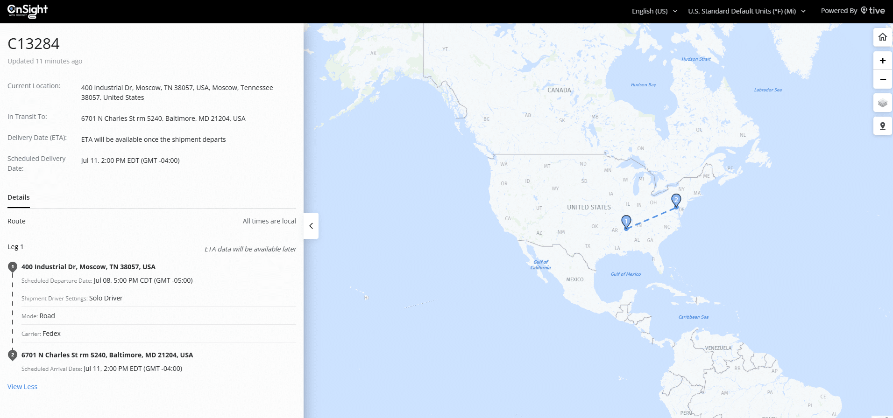Image resolution: width=893 pixels, height=418 pixels.
Task: Click stop 2 circle icon in route
Action: [13, 355]
